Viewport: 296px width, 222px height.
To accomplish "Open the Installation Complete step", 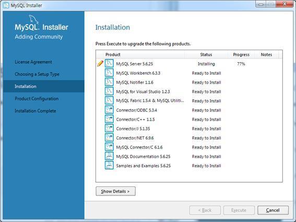I will pyautogui.click(x=35, y=111).
